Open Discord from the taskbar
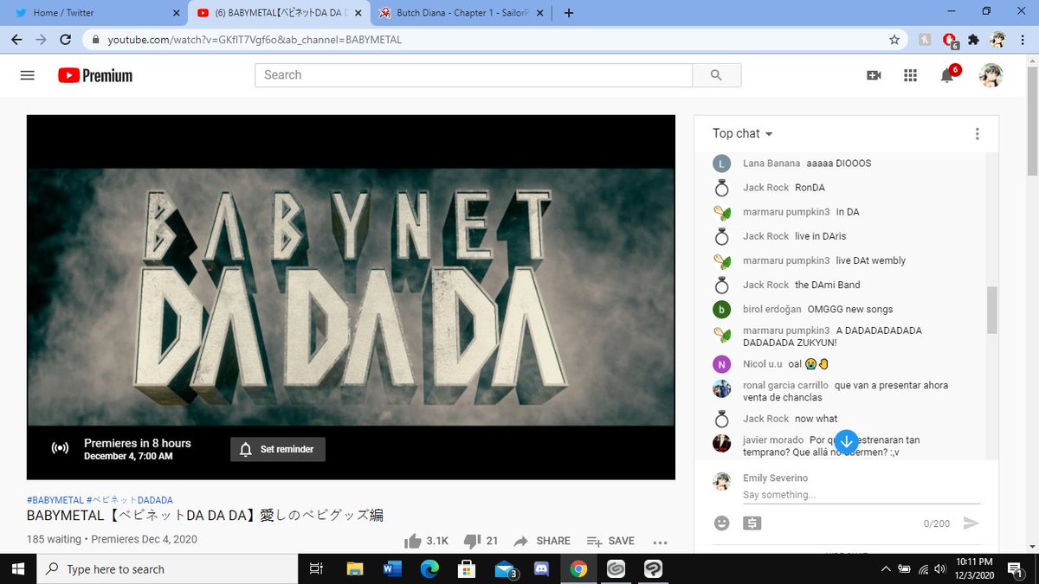 (542, 568)
